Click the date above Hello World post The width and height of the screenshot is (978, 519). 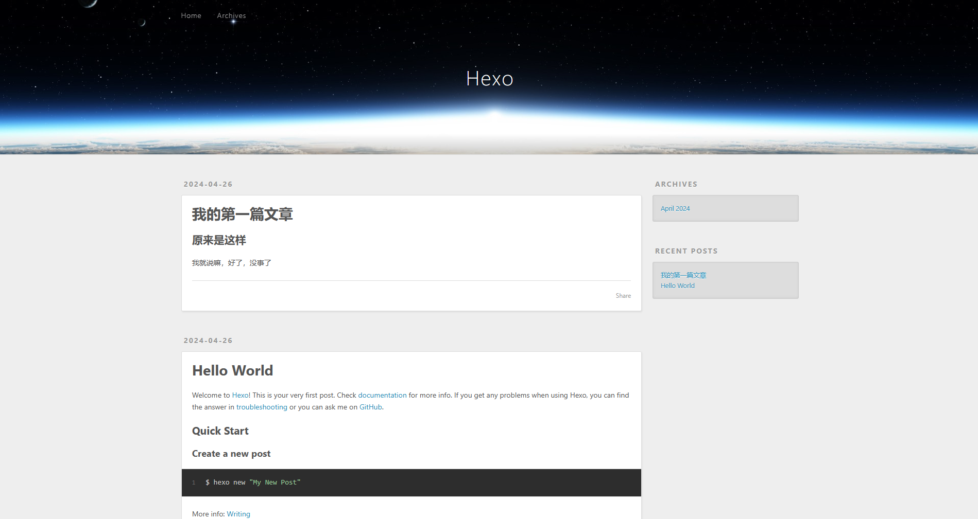tap(208, 341)
